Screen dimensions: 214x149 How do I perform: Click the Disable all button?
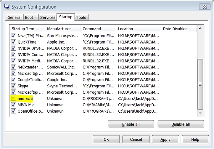point(180,124)
